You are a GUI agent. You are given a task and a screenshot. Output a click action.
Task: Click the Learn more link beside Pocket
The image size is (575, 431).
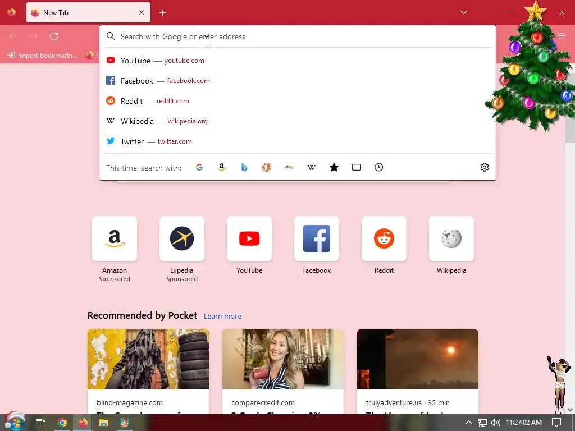click(x=222, y=317)
